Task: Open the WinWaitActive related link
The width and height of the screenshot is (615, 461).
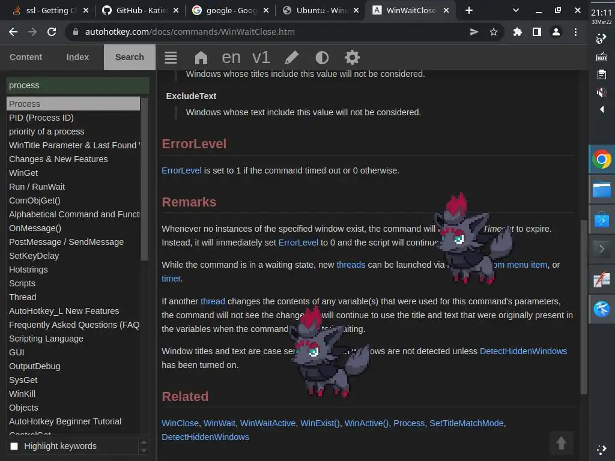Action: click(267, 423)
